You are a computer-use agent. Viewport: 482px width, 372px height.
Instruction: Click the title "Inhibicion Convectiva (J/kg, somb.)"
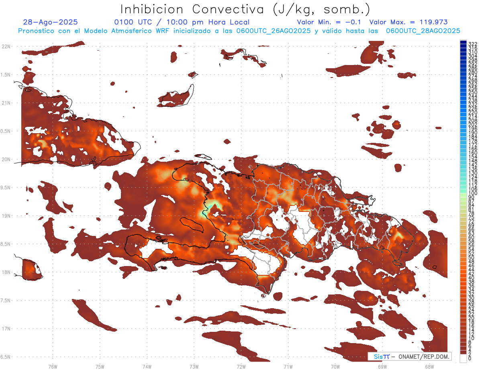245,9
